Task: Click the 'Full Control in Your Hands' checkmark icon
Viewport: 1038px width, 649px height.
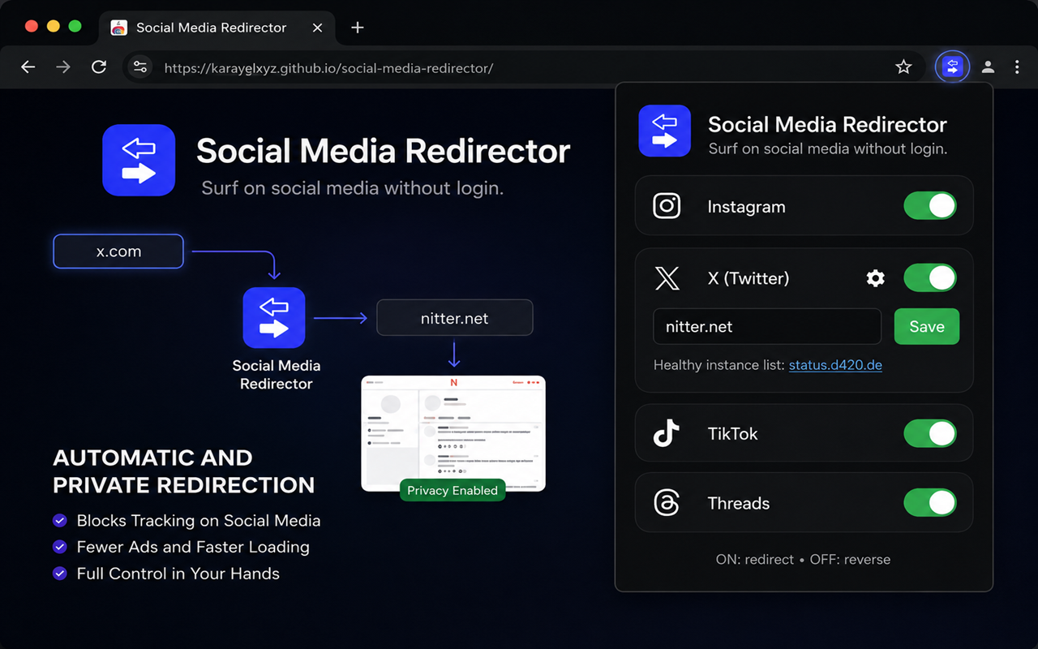Action: point(59,574)
